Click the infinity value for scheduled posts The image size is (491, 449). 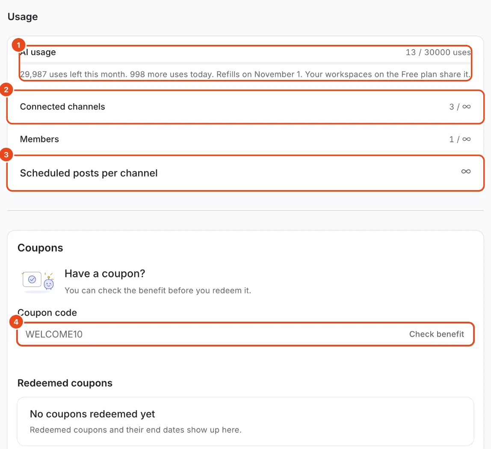(466, 171)
